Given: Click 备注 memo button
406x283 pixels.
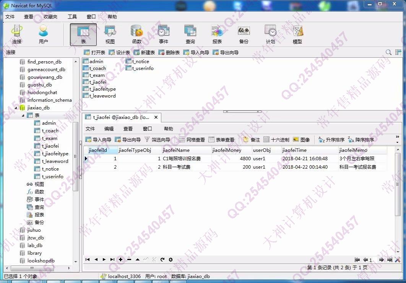Looking at the screenshot, I should (x=252, y=140).
